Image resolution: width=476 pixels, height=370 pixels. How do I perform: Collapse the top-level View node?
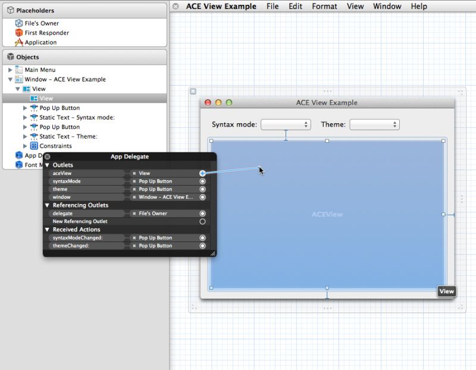tap(18, 89)
